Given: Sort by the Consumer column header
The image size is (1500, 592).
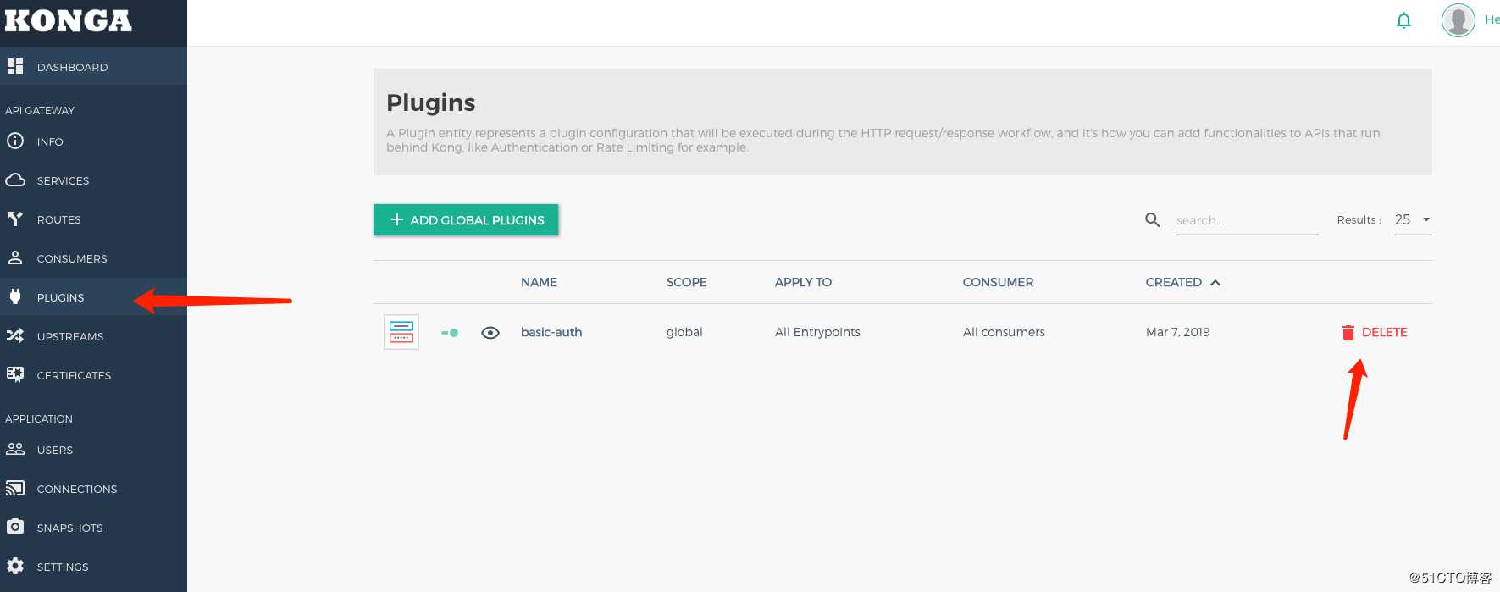Looking at the screenshot, I should coord(998,282).
